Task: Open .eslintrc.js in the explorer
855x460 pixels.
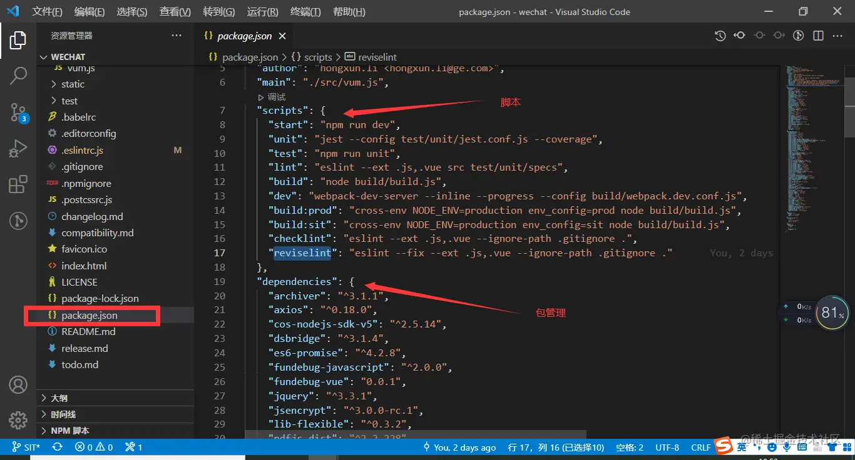Action: point(115,150)
